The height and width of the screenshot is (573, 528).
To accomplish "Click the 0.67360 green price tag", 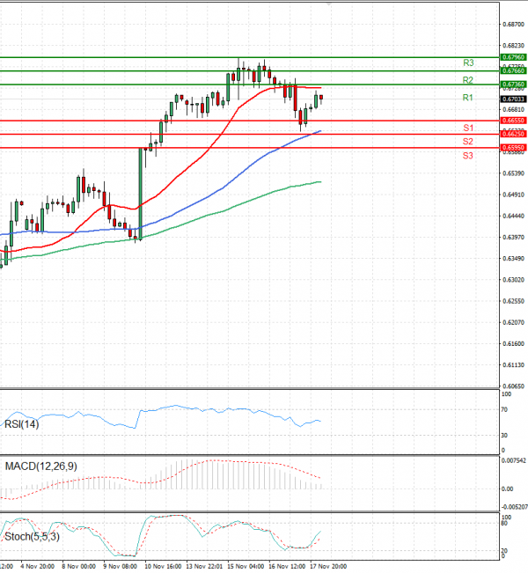I will click(x=513, y=84).
